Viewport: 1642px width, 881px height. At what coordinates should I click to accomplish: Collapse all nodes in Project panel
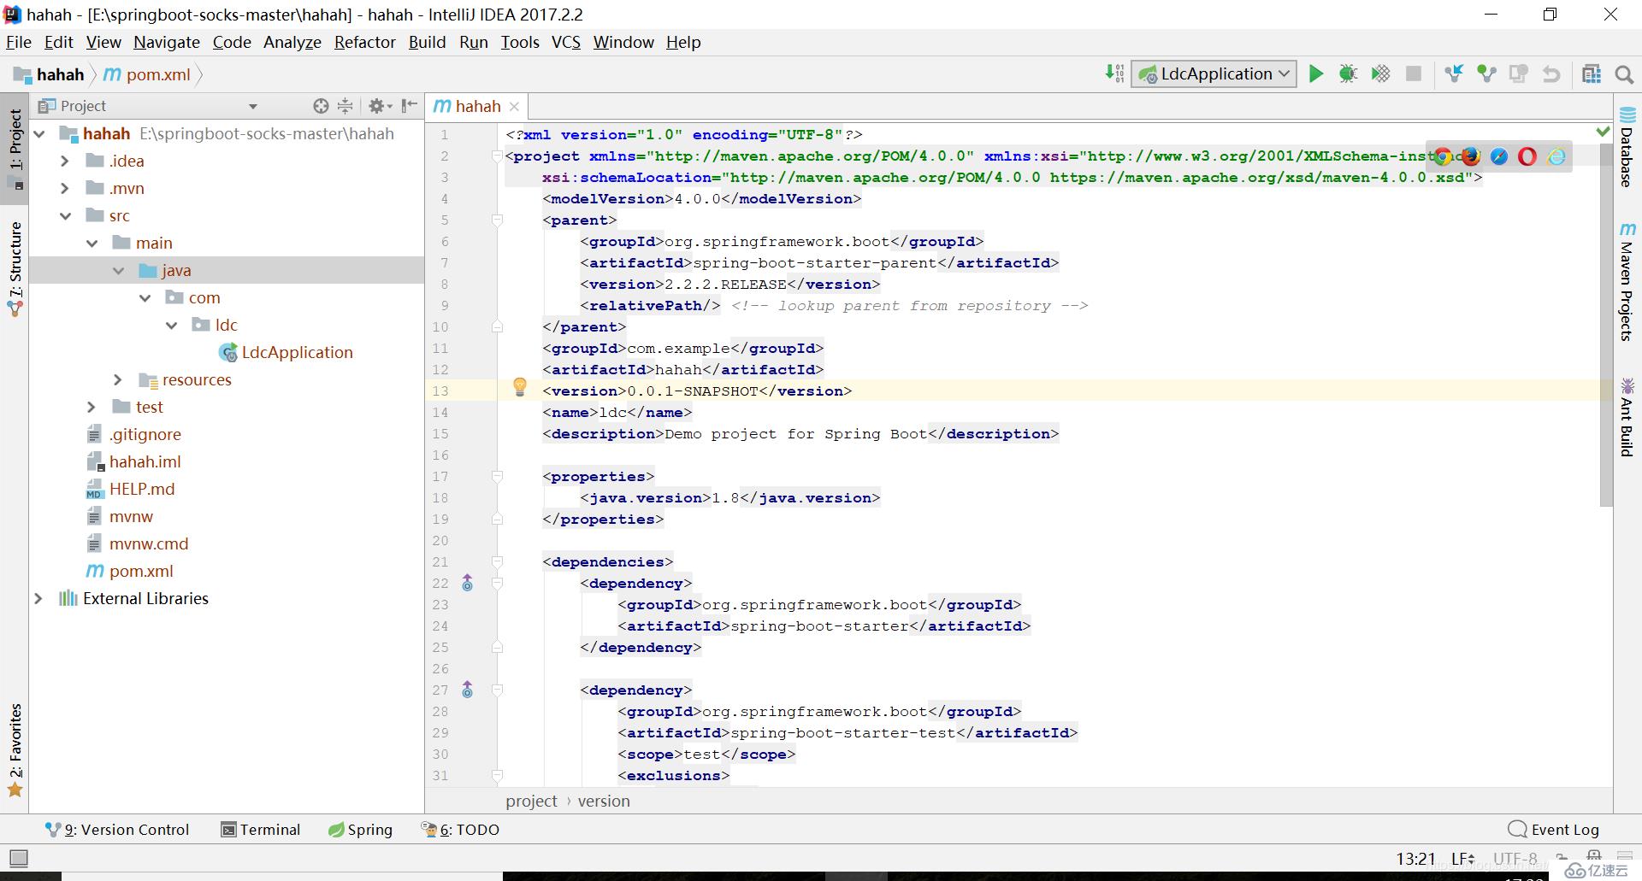click(346, 106)
